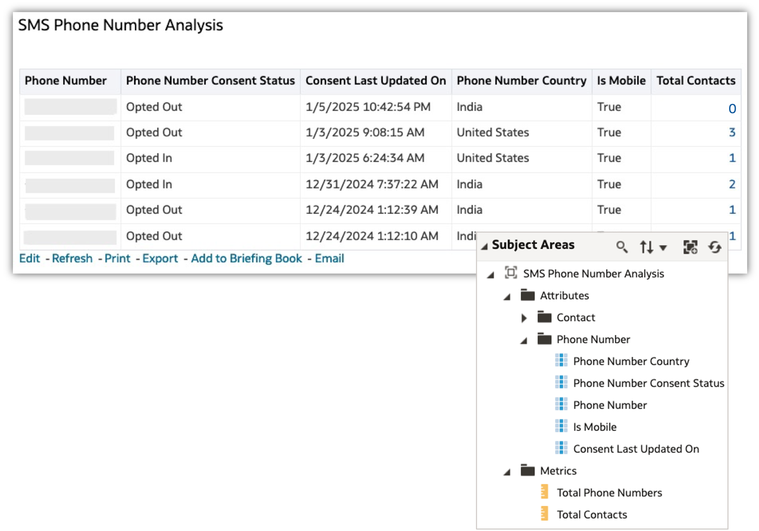Click the Export link

(160, 258)
